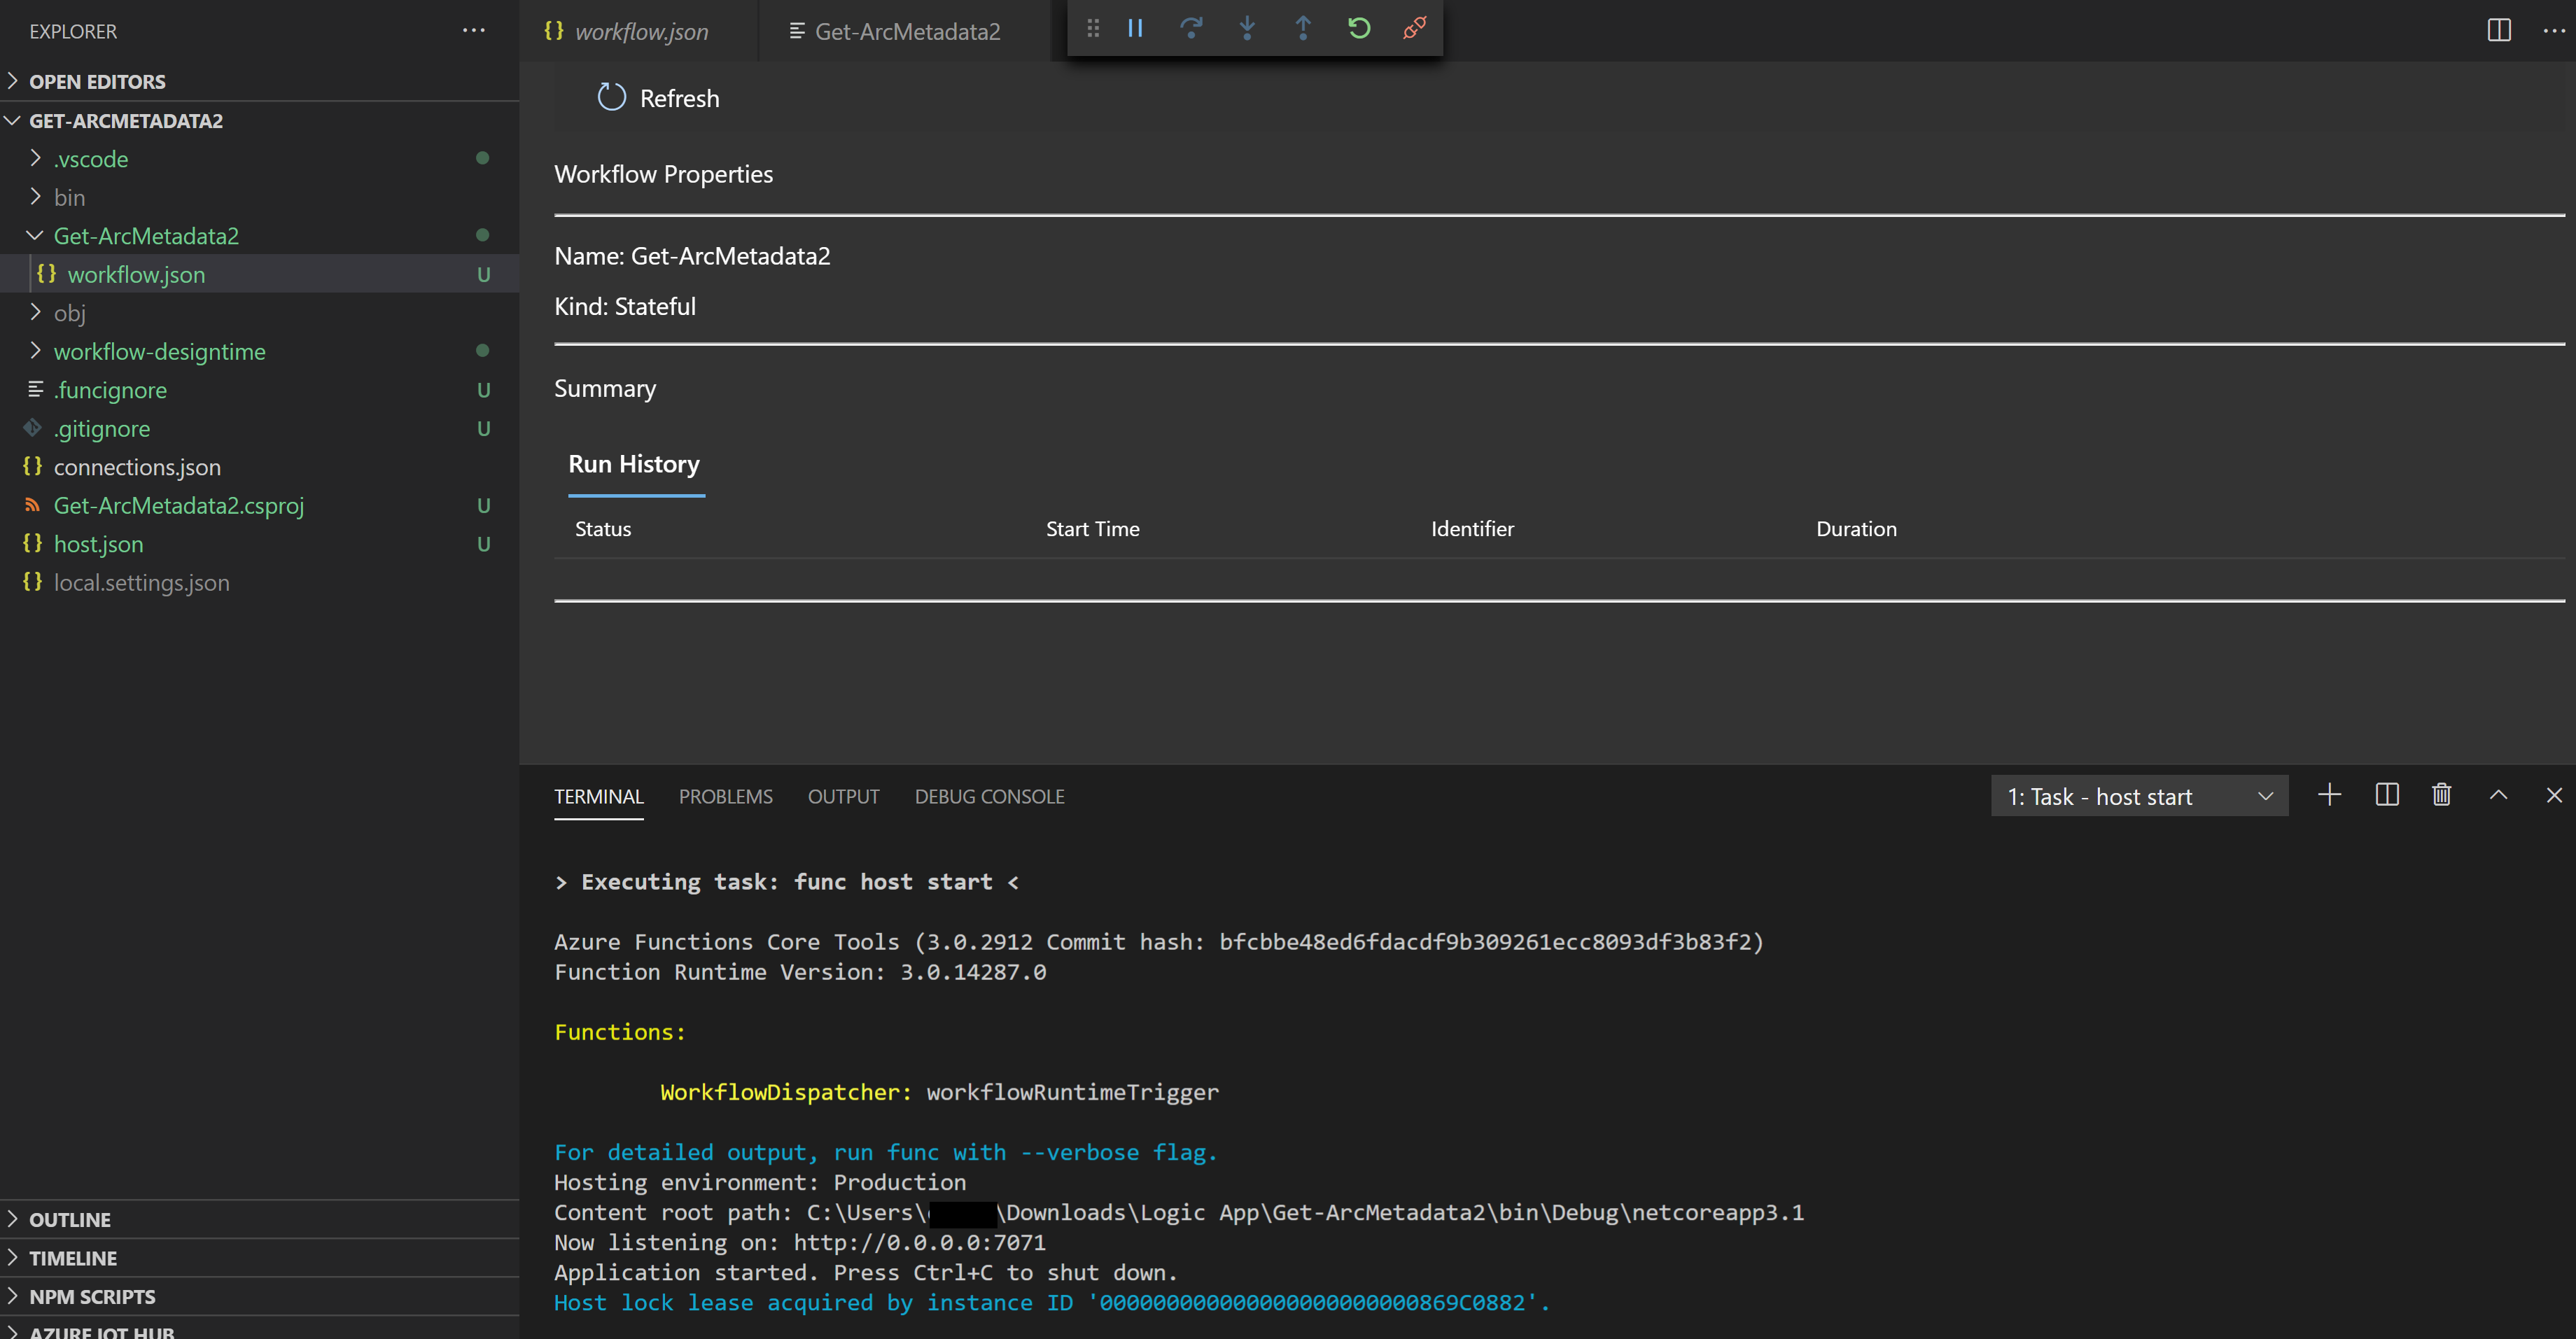Split the editor with the top-right icon
This screenshot has width=2576, height=1339.
click(2498, 31)
